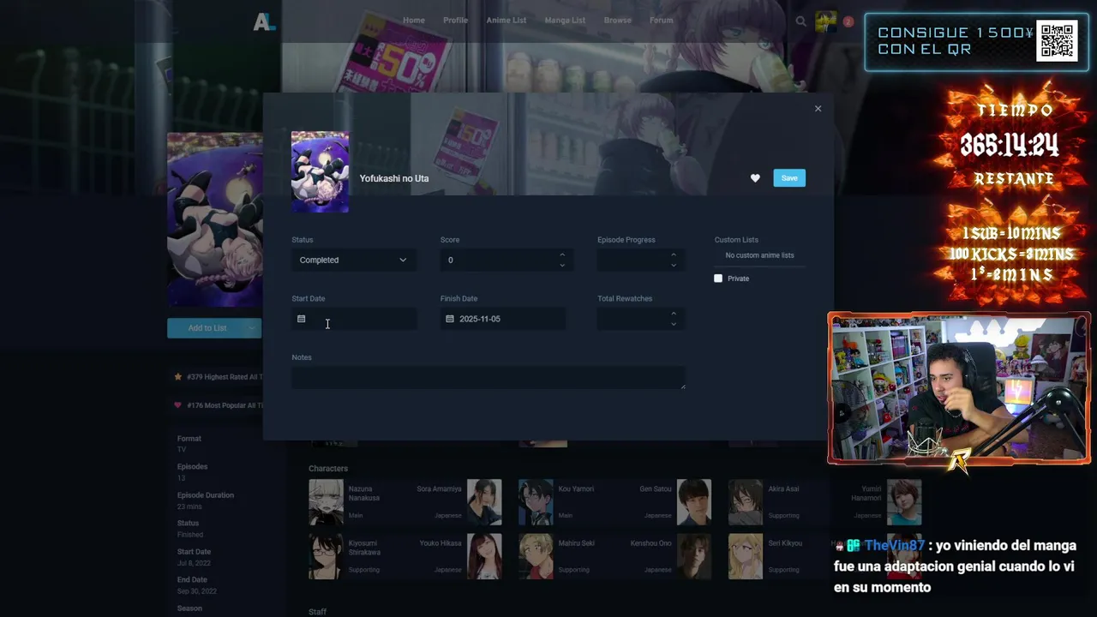Click the Finish Date field 2025-11-05
Viewport: 1097px width, 617px height.
coord(503,319)
